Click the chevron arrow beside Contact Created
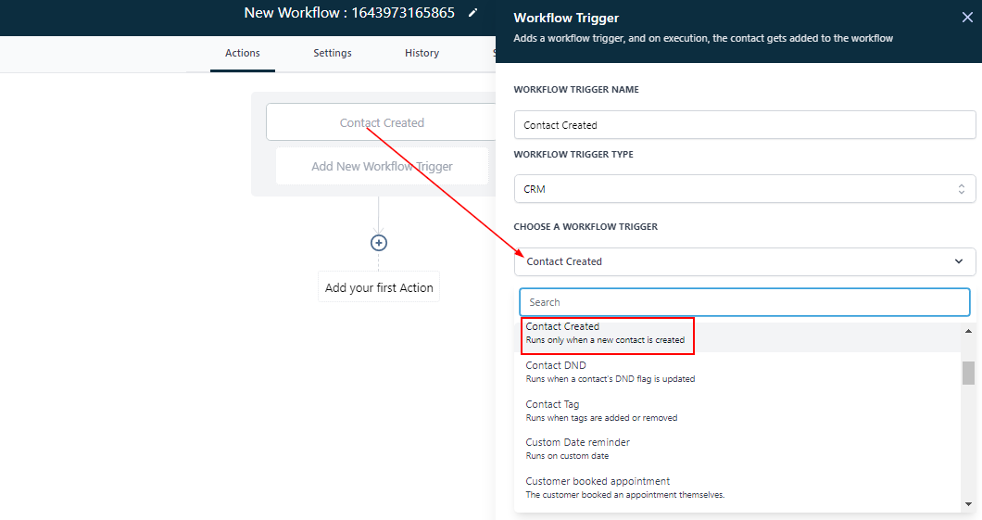 coord(958,261)
